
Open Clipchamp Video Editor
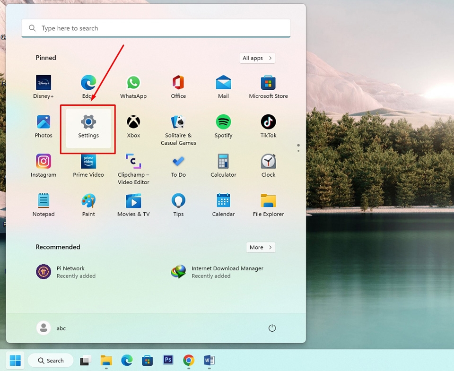click(x=133, y=169)
